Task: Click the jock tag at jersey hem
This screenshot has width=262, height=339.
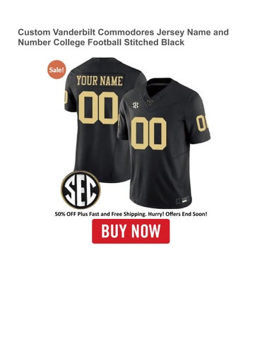Action: pos(183,201)
